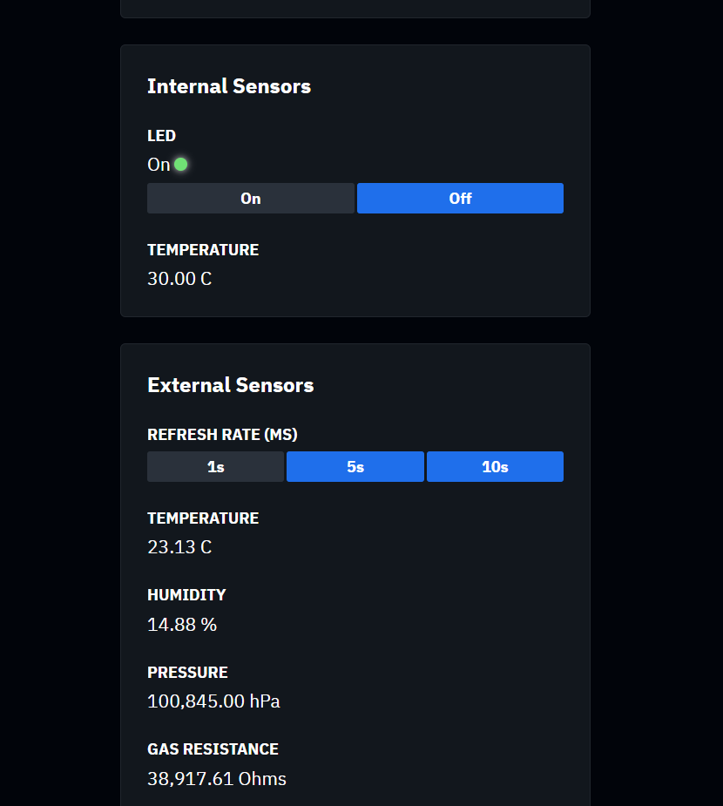Click the gas resistance value 38,917.61 Ohms
The height and width of the screenshot is (806, 723).
coord(217,779)
